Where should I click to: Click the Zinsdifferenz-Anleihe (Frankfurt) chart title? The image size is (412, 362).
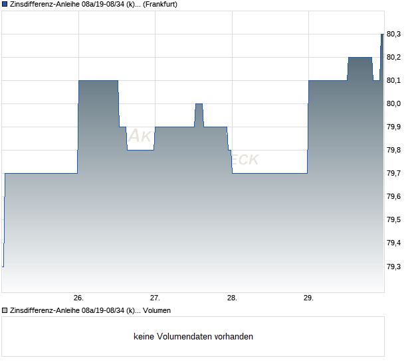coord(94,4)
